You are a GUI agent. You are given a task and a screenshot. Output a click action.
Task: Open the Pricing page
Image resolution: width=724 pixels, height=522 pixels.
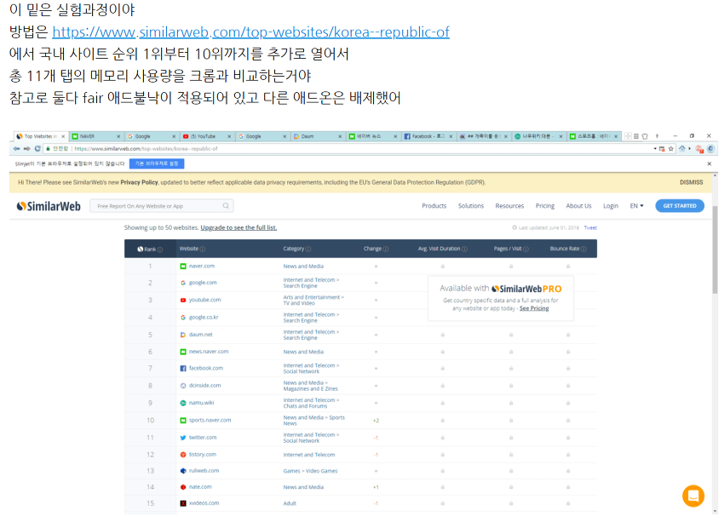pos(545,206)
